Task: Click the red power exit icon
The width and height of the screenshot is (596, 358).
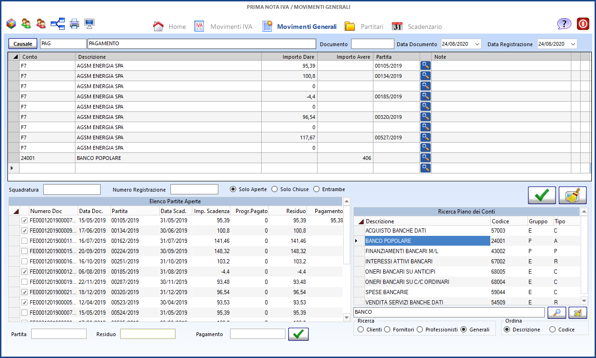Action: (x=583, y=24)
